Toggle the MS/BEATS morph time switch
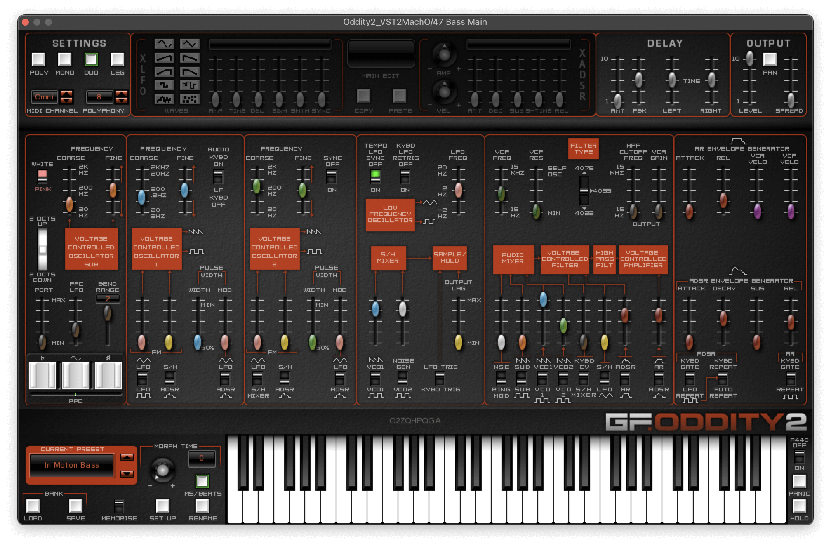Image resolution: width=831 pixels, height=546 pixels. pos(202,481)
